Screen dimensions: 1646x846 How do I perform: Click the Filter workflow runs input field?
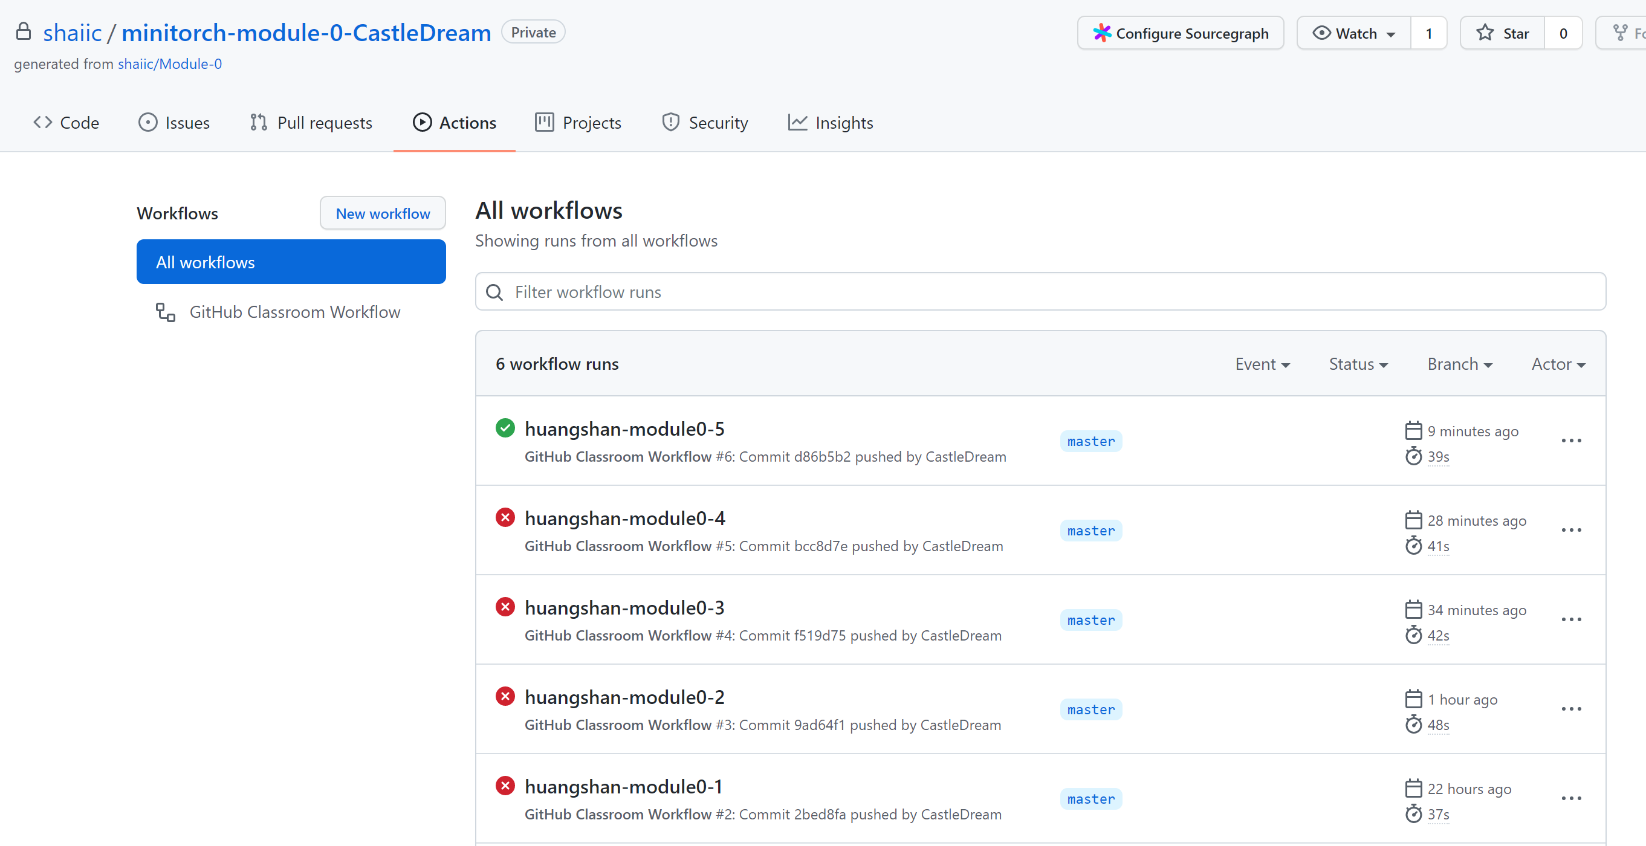(x=766, y=292)
